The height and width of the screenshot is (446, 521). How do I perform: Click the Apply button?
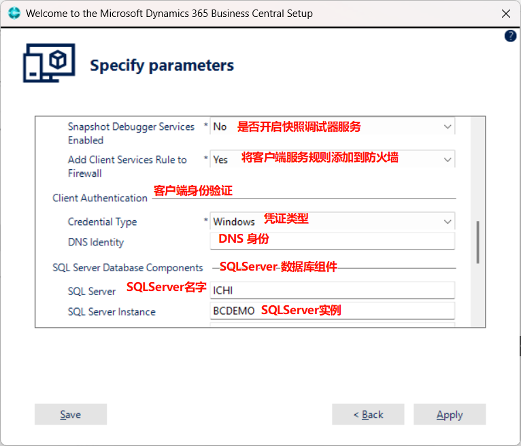point(450,415)
